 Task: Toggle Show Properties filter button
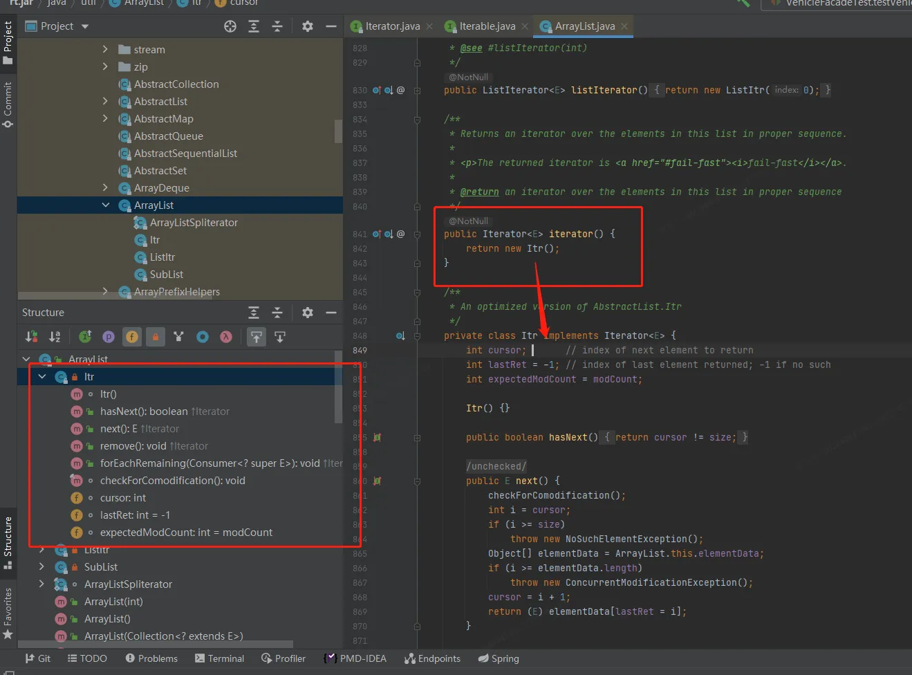click(109, 337)
